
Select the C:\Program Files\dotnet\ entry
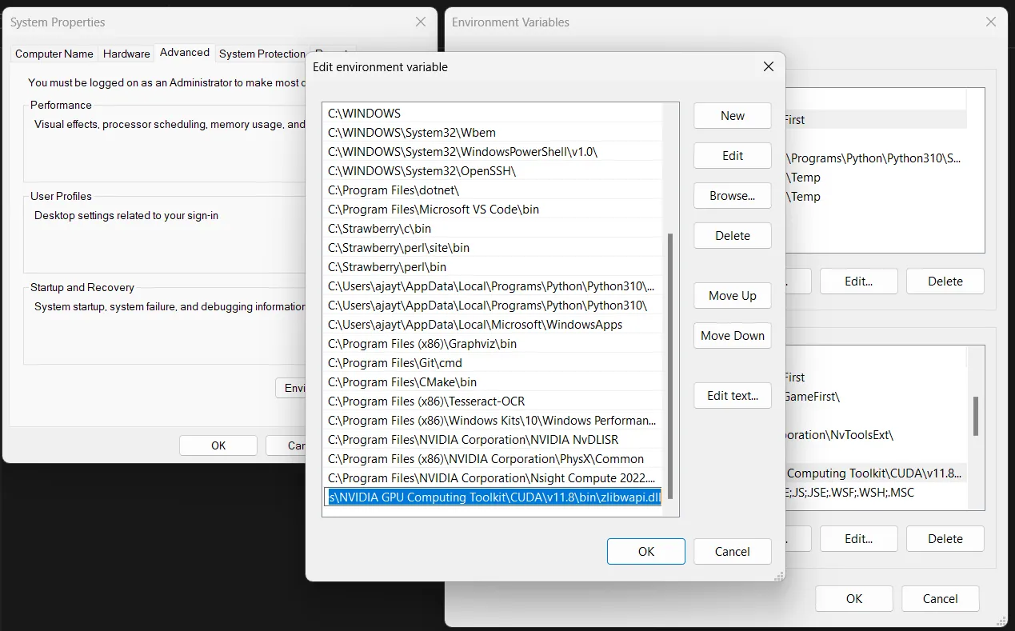(494, 190)
